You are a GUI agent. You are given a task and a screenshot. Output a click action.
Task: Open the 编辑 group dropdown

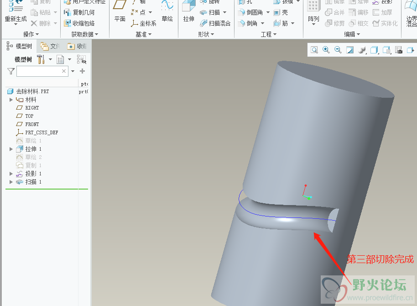(352, 34)
